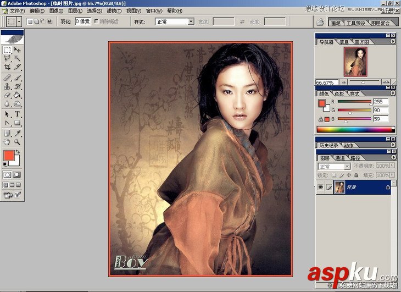Toggle the 消除锯齿 anti-alias checkbox
Image resolution: width=401 pixels, height=292 pixels.
pos(97,21)
